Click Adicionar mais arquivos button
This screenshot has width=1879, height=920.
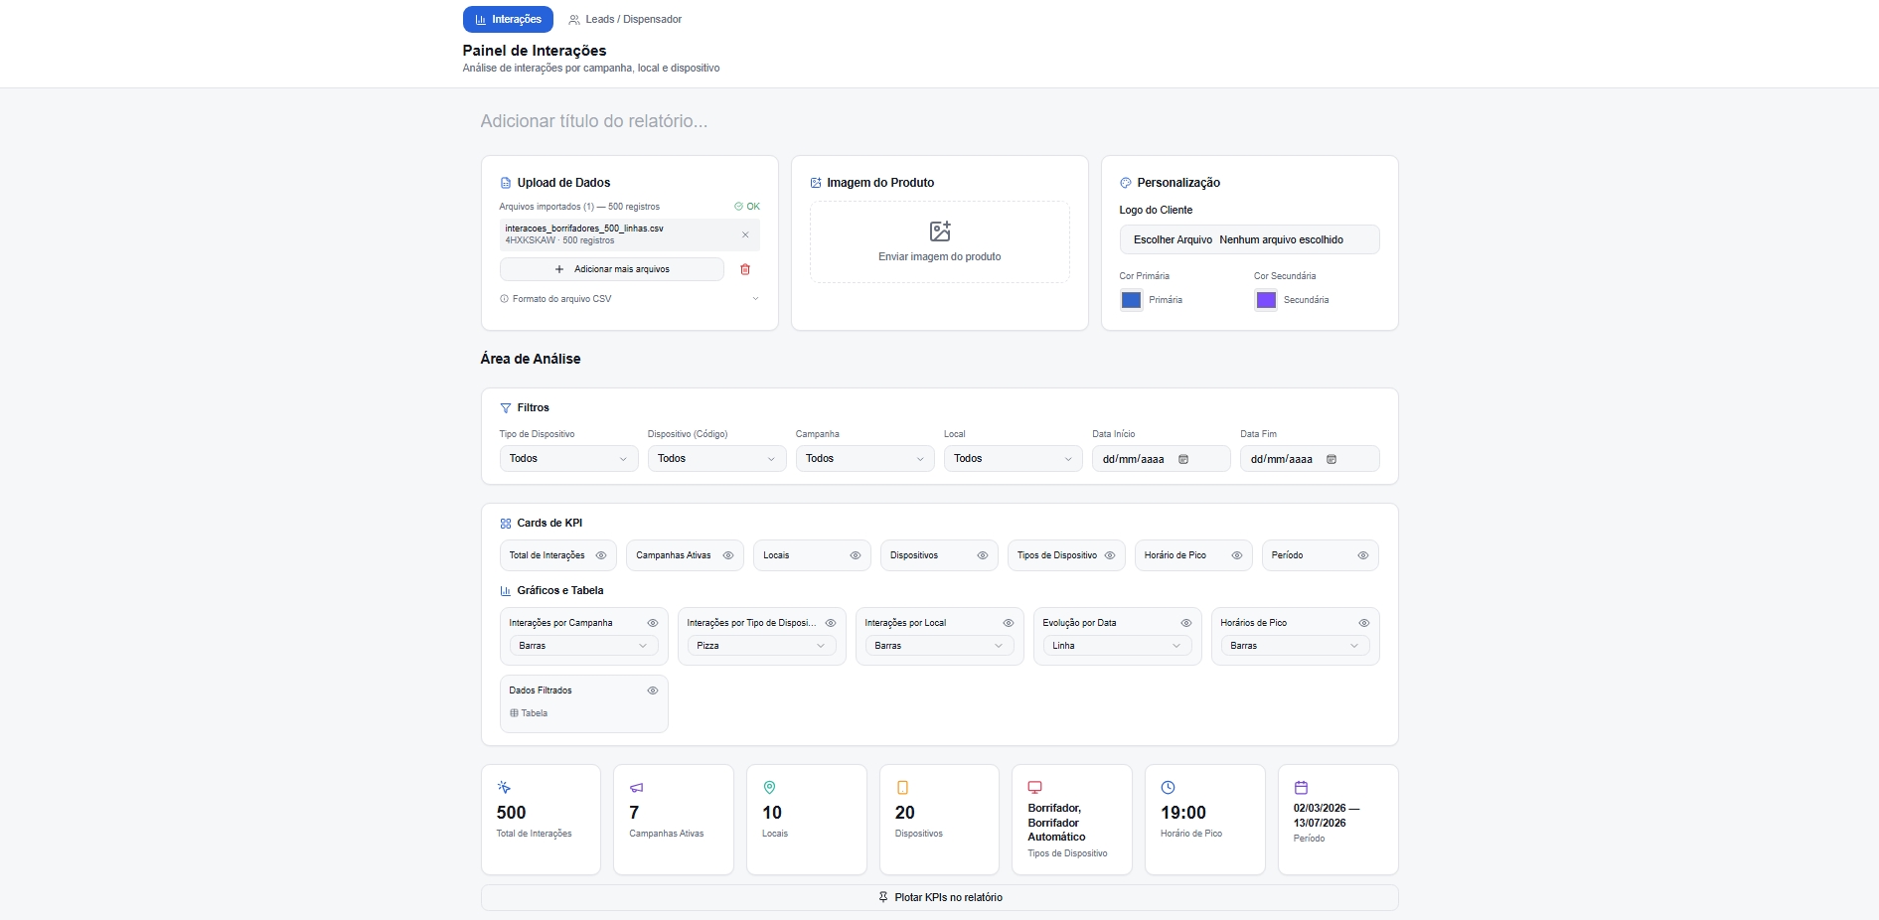point(612,269)
